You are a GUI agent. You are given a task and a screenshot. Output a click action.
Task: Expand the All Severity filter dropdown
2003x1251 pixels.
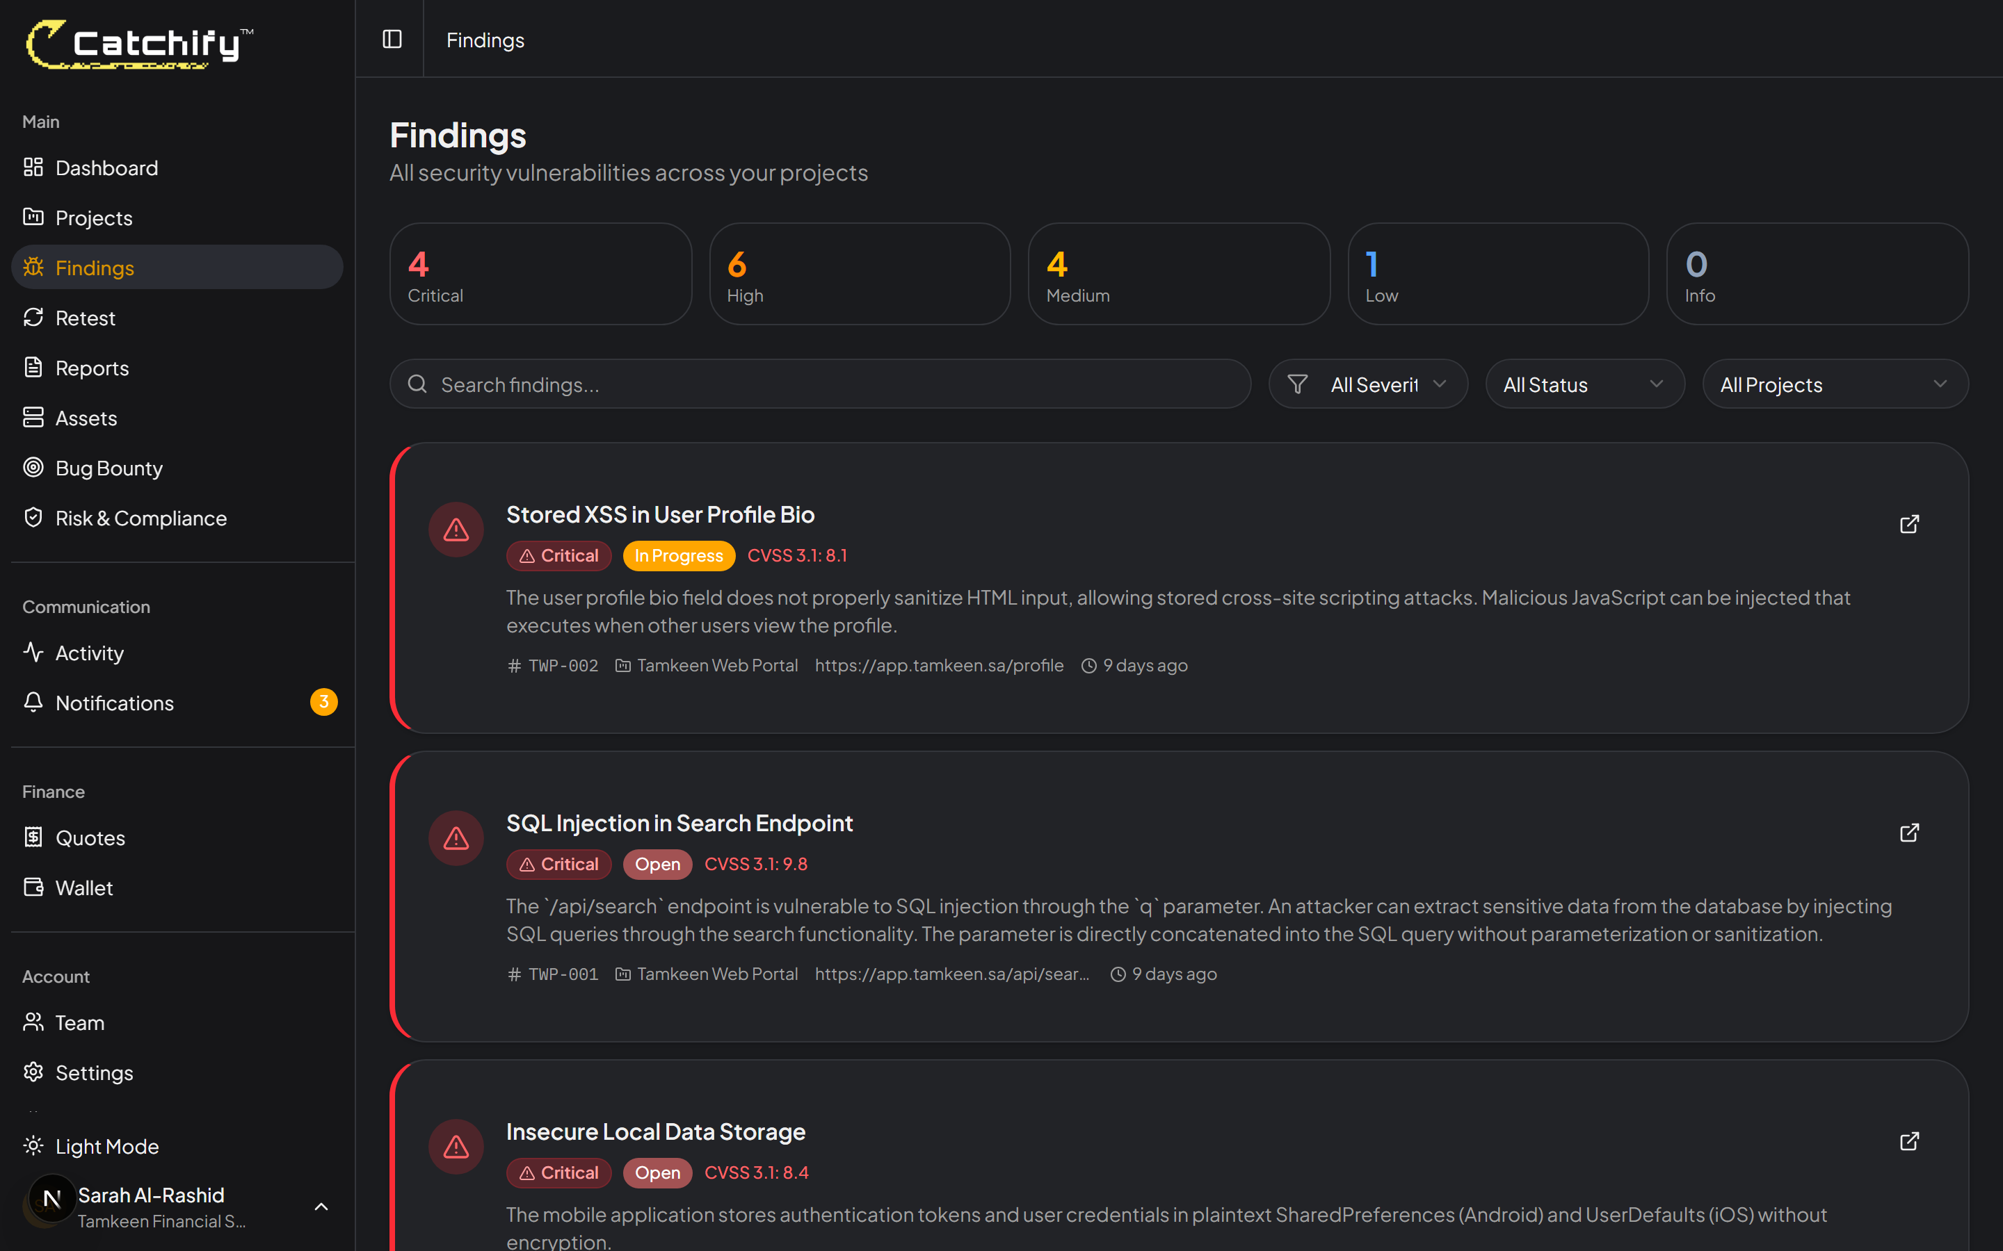tap(1368, 385)
